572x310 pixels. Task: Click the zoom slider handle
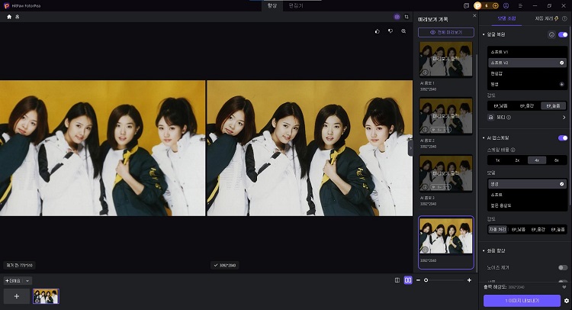[426, 280]
